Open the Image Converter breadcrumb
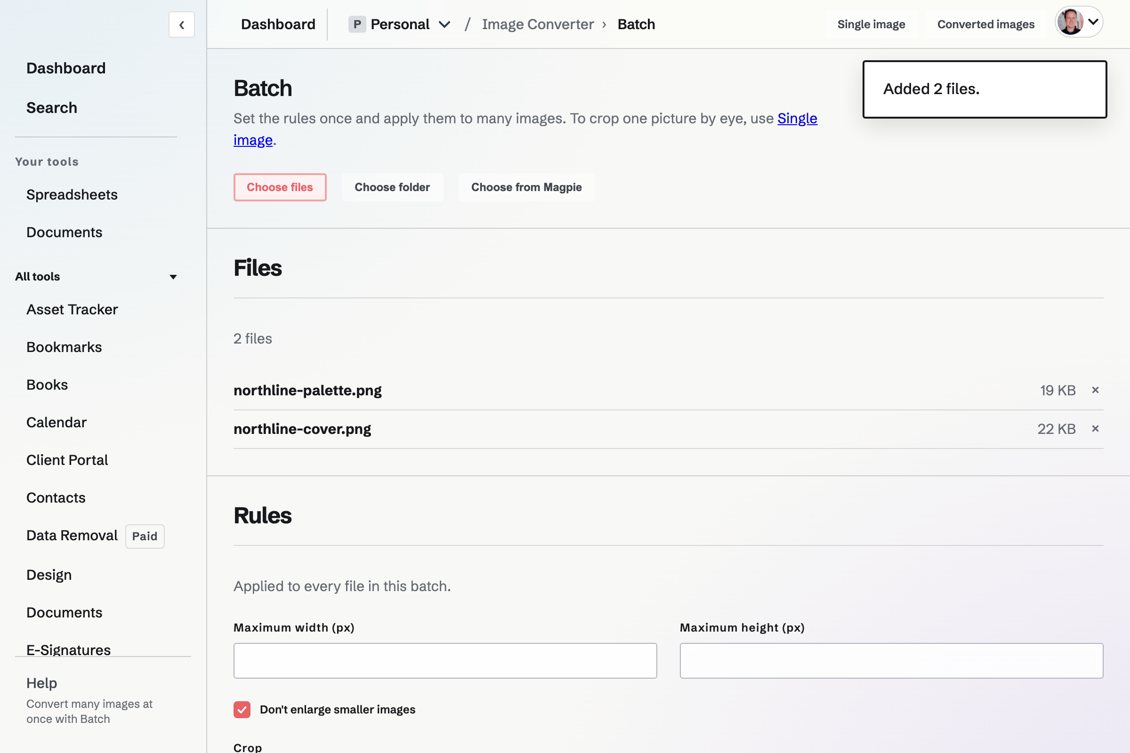The height and width of the screenshot is (753, 1130). (538, 24)
